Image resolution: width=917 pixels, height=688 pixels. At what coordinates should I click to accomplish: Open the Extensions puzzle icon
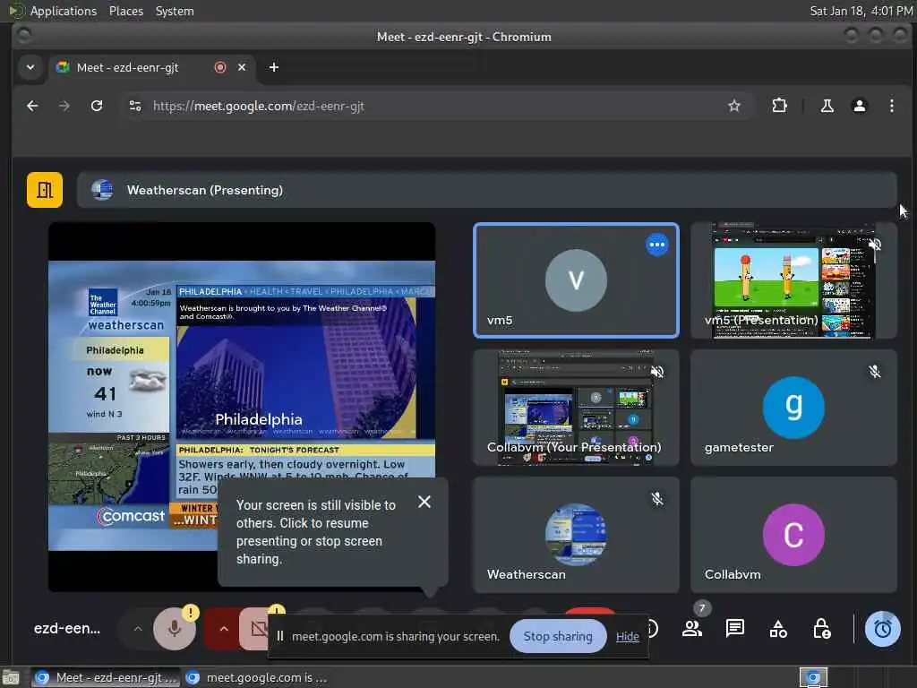click(x=779, y=106)
